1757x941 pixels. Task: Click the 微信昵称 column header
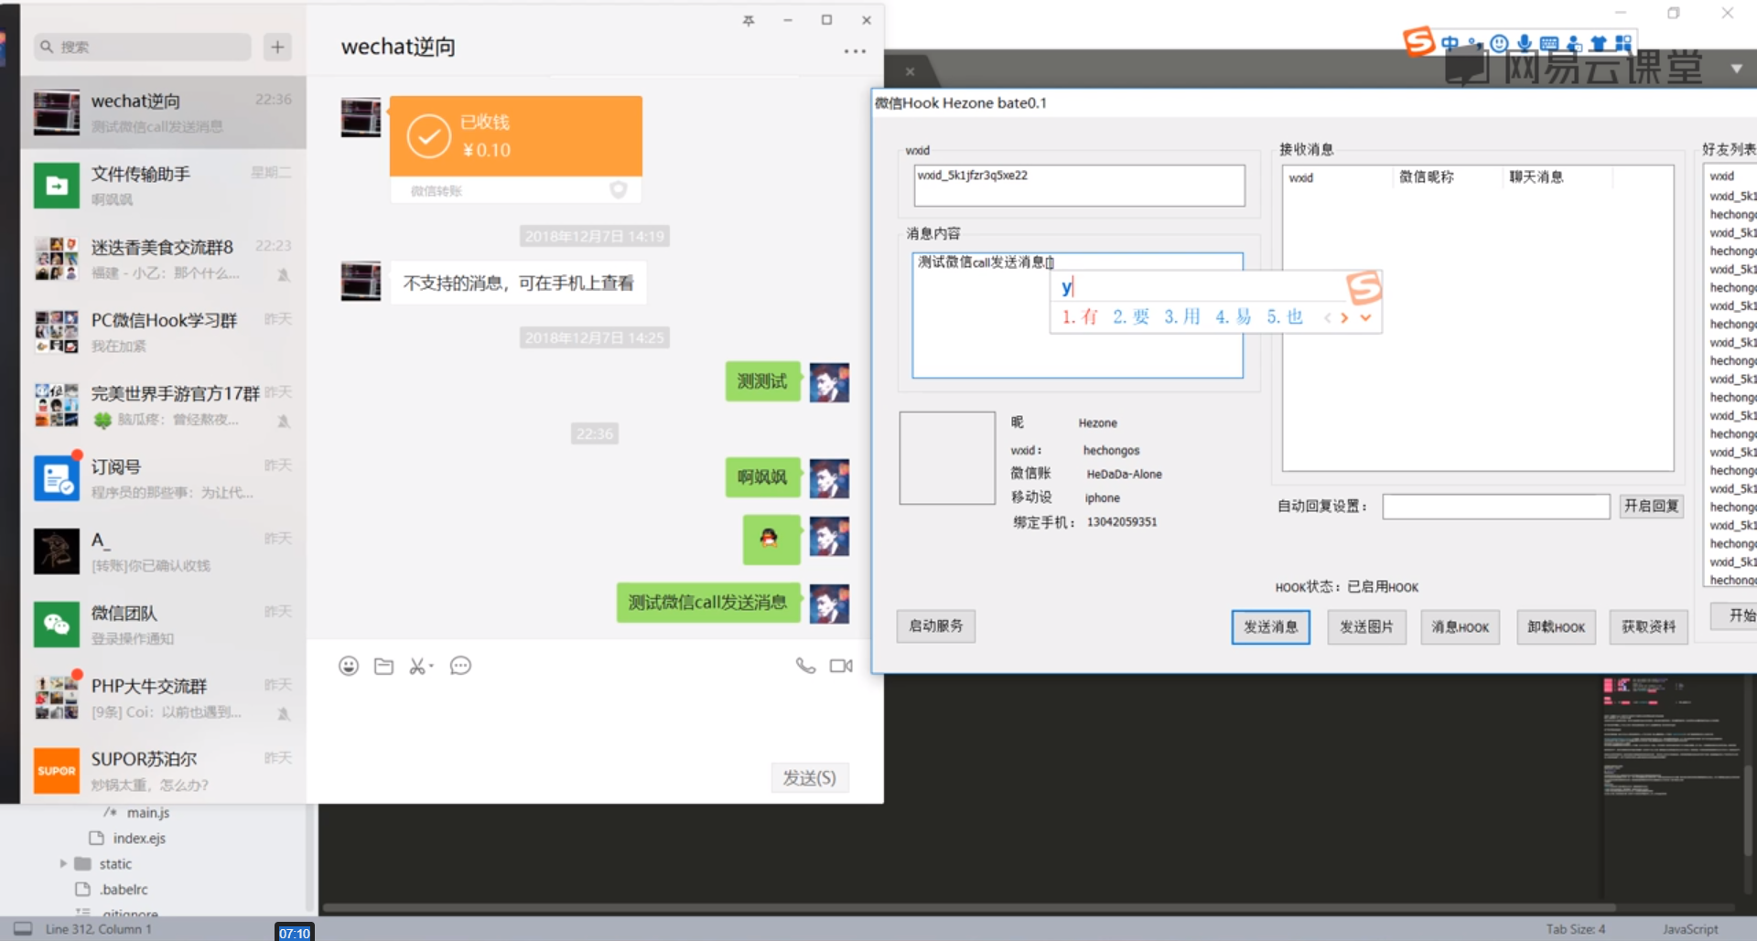click(x=1446, y=176)
